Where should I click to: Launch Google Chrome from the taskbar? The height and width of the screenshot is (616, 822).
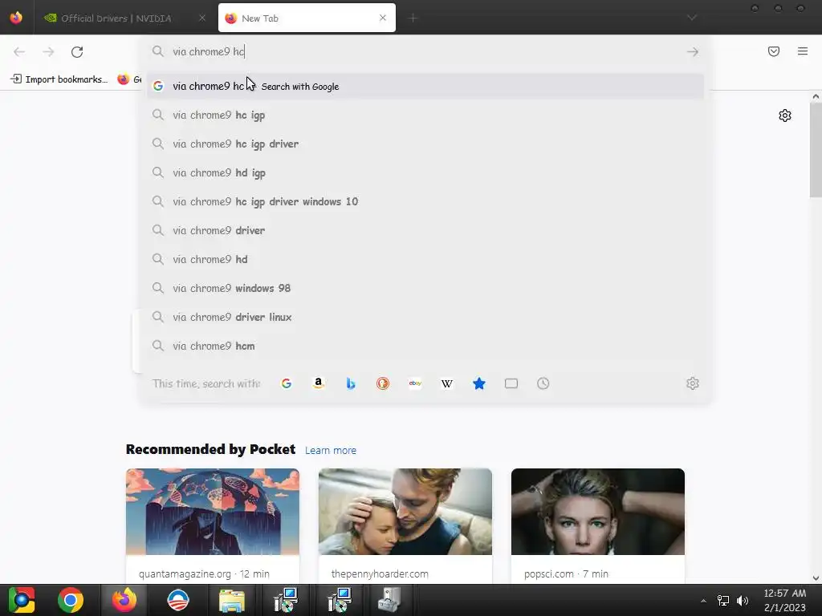[71, 600]
